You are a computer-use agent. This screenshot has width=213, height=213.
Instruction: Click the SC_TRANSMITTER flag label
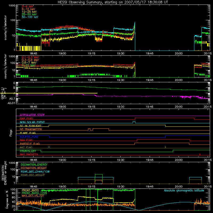click(x=31, y=129)
